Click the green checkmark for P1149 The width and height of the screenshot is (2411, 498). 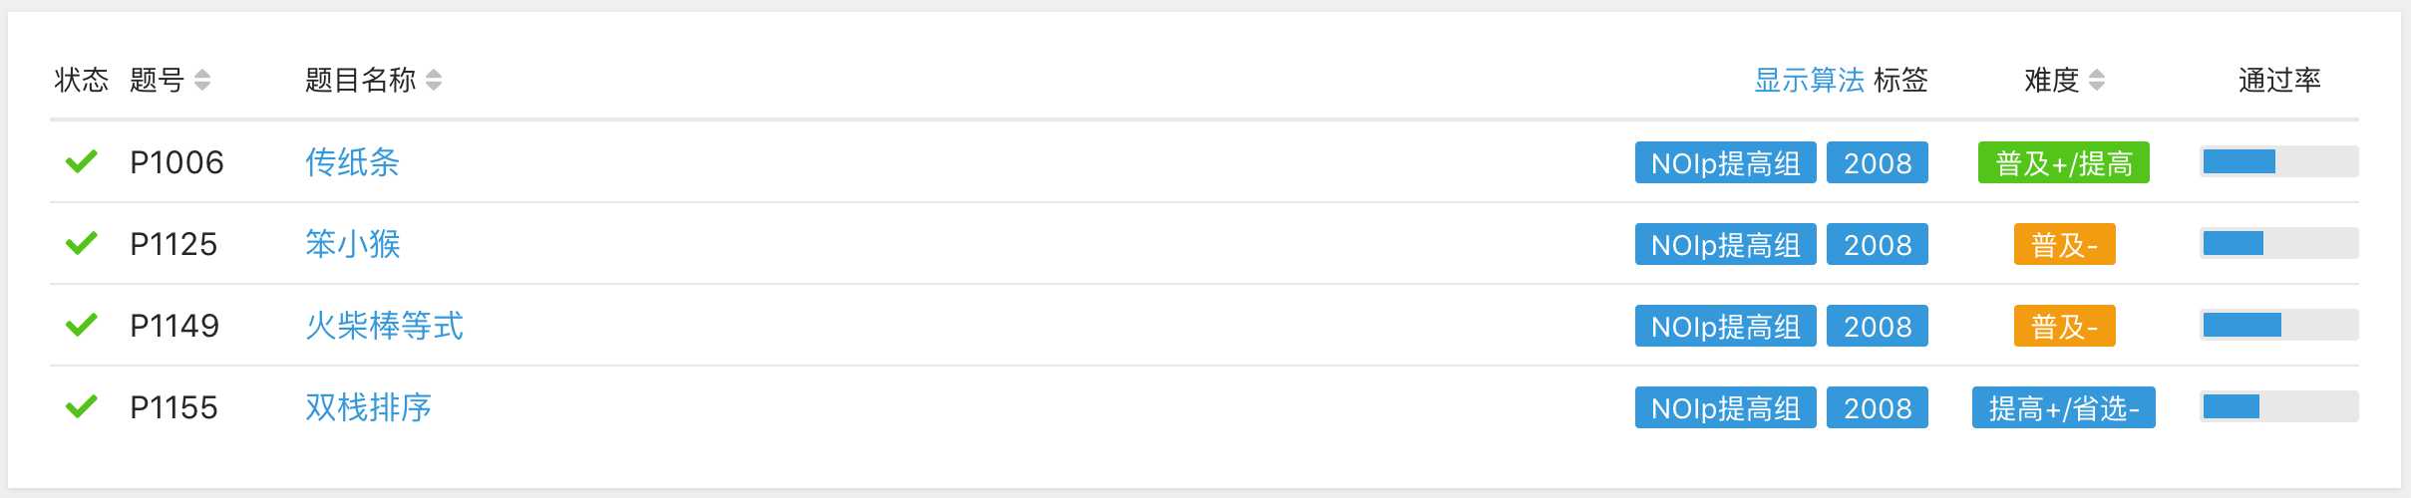point(81,325)
